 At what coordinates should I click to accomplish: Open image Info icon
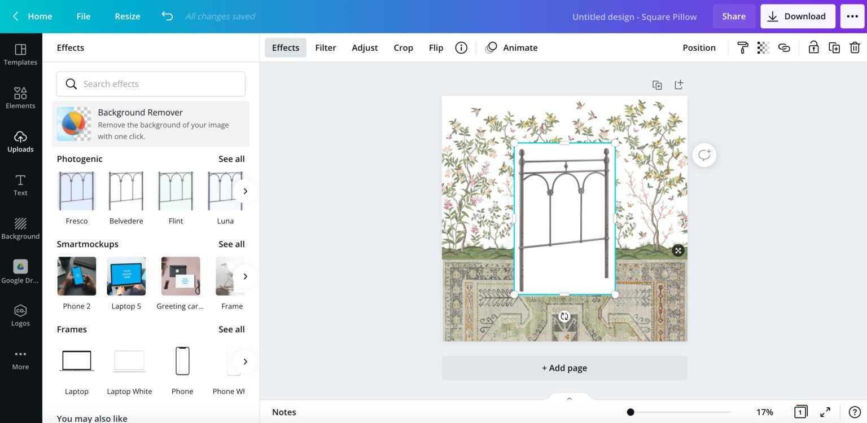461,48
